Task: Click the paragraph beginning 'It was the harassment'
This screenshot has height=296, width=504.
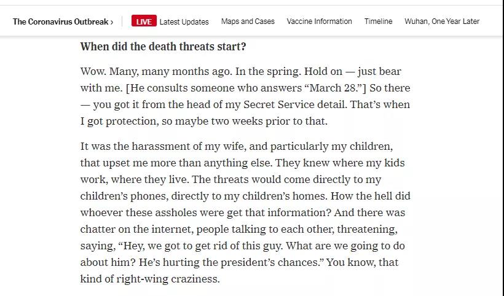Action: click(x=245, y=212)
